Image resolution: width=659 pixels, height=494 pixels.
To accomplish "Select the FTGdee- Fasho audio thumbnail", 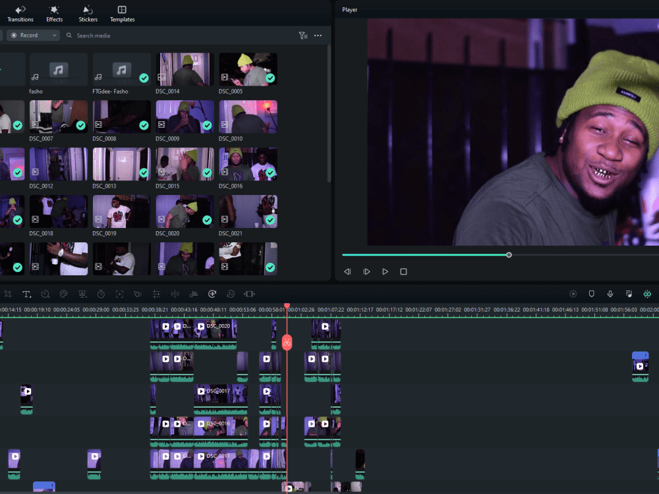I will (x=121, y=69).
